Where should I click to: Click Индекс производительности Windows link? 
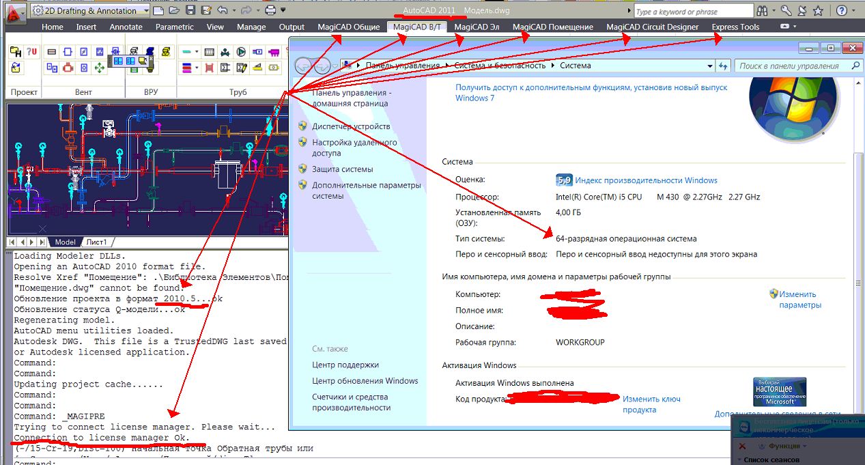point(646,180)
